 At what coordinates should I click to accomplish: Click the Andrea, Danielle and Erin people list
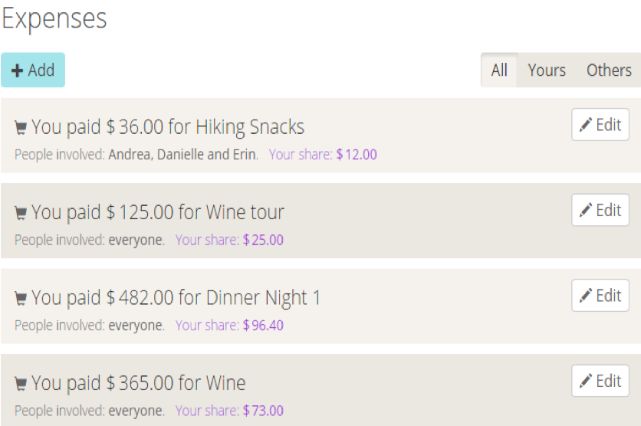coord(182,155)
